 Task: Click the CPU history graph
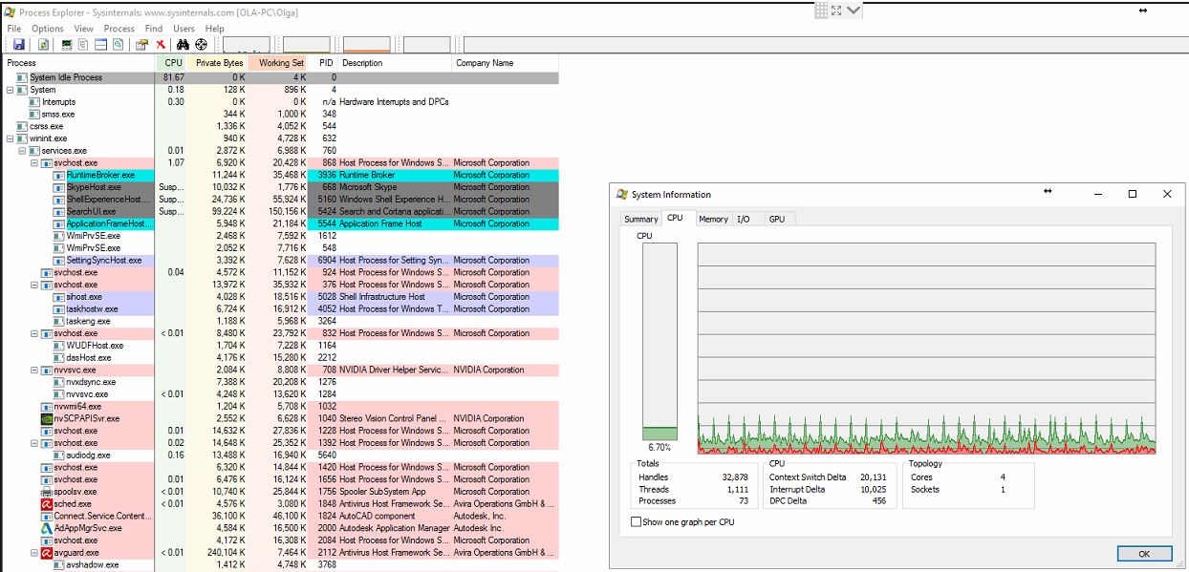[x=926, y=349]
